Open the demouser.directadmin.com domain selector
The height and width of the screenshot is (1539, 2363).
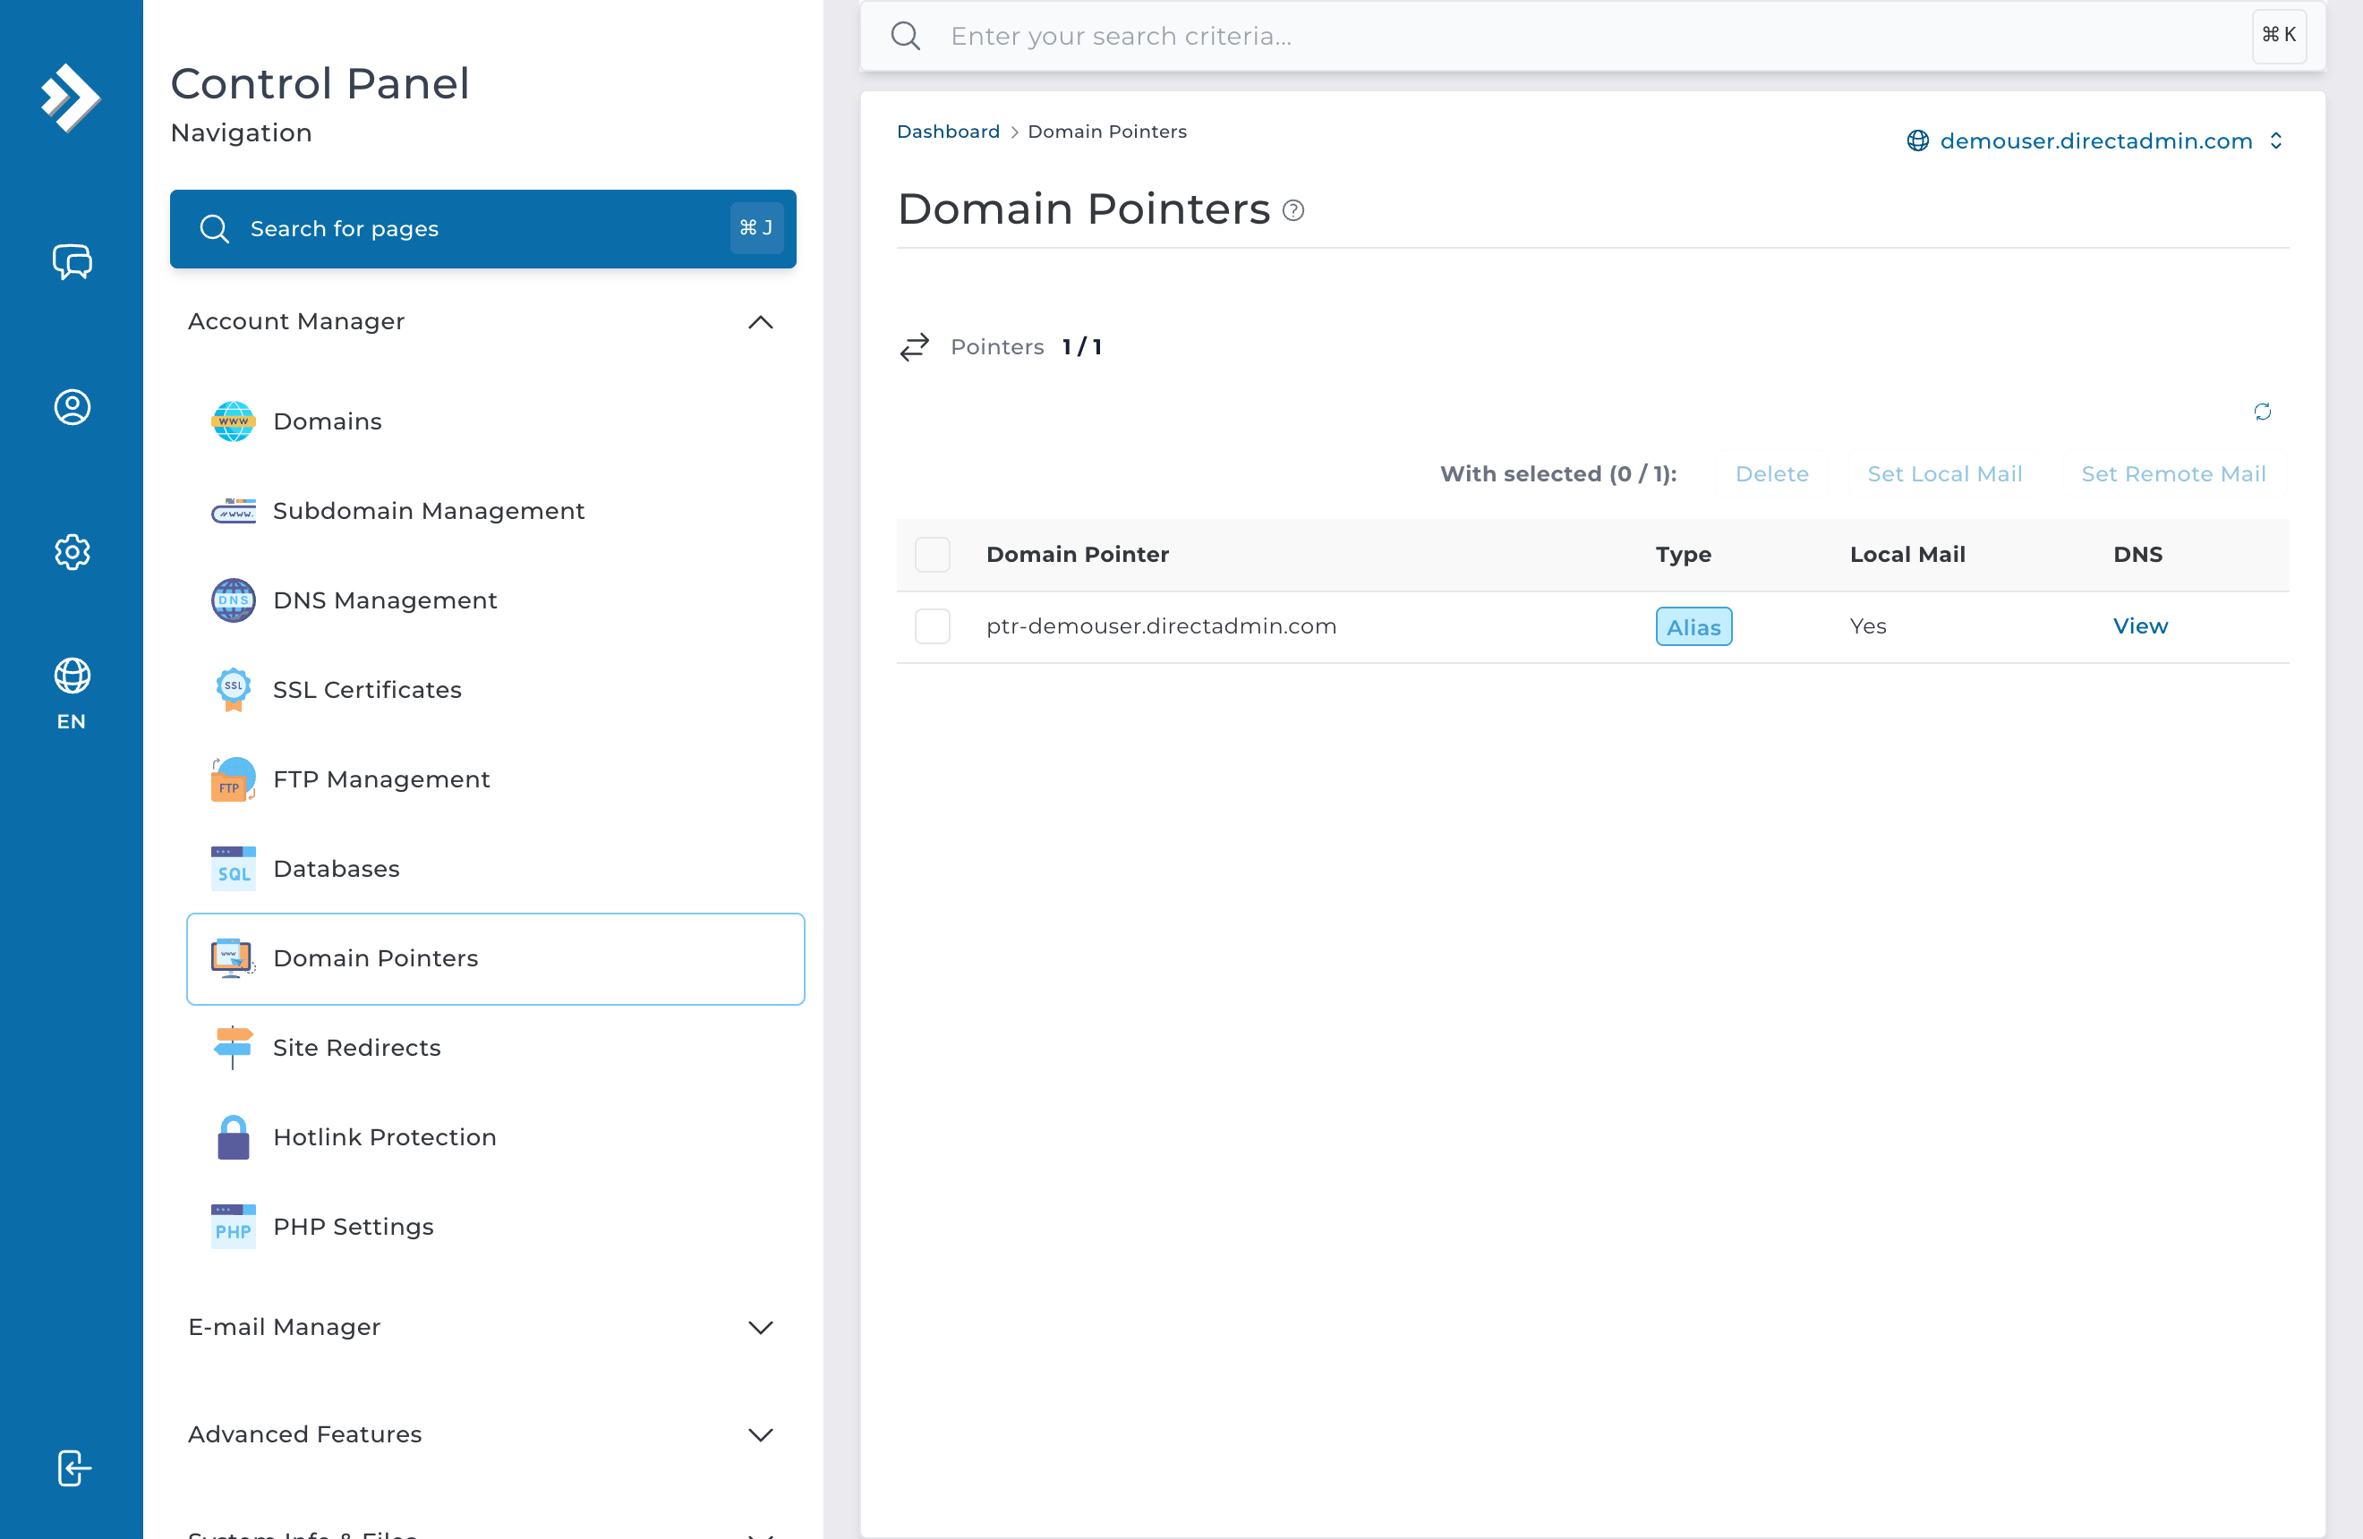pos(2095,140)
